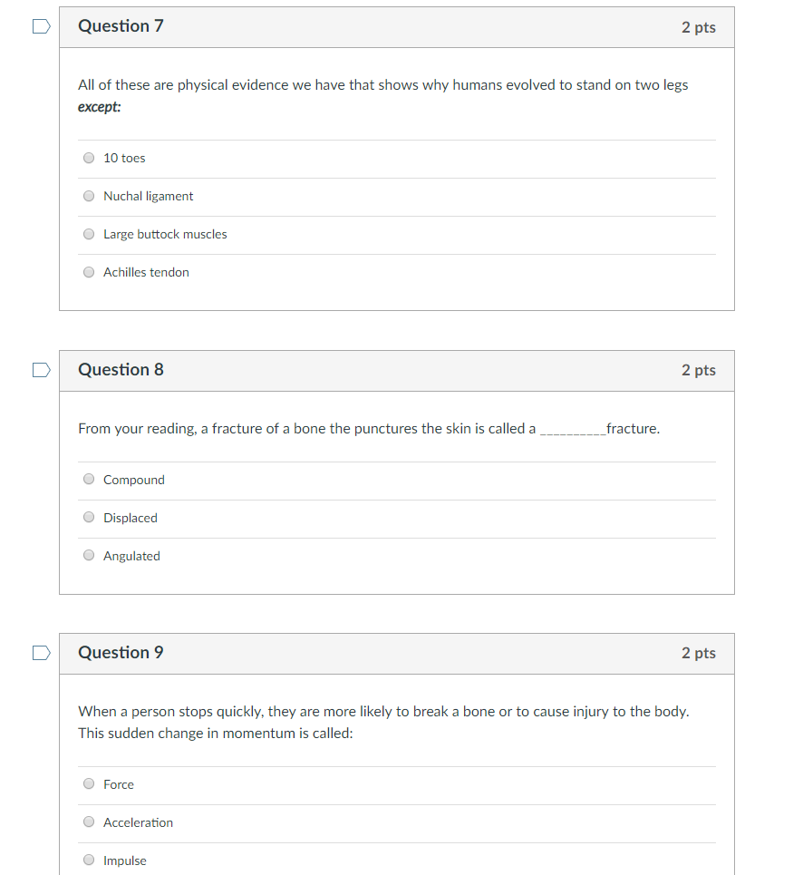Select 'Achilles tendon' as the answer
Screen dimensions: 803x875
point(89,272)
